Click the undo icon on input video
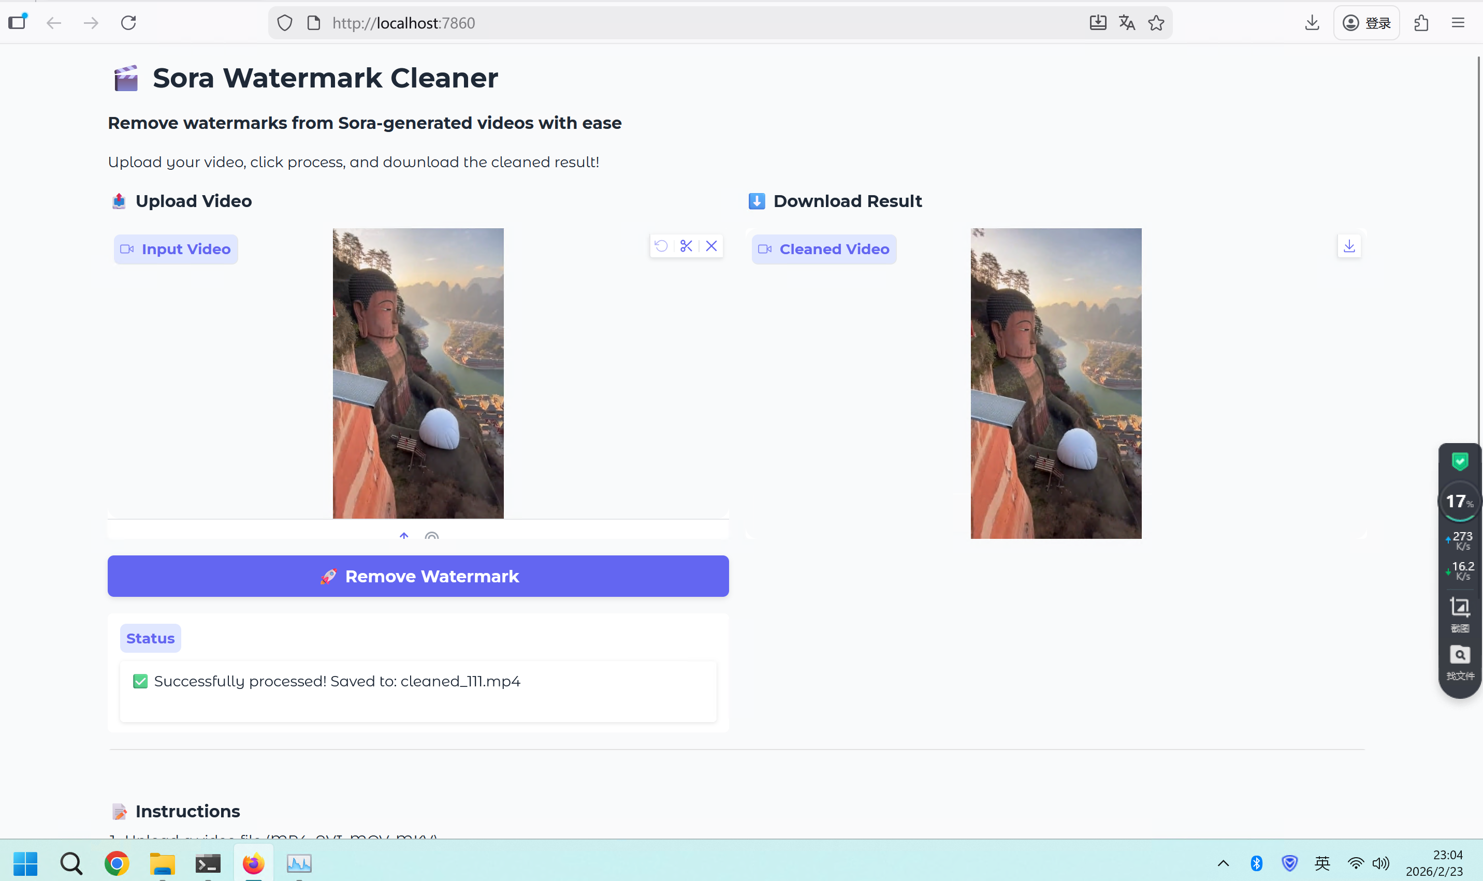The image size is (1483, 881). pyautogui.click(x=661, y=246)
